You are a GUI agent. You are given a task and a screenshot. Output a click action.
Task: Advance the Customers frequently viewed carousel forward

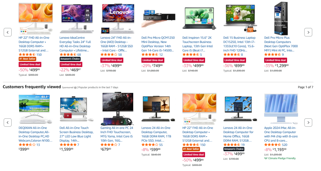[308, 122]
